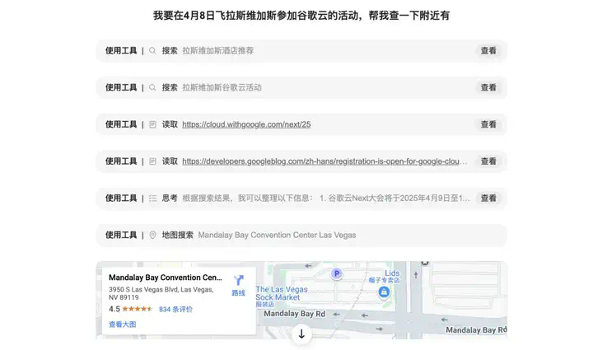Click 查看 for the 思考 row
Image resolution: width=593 pixels, height=350 pixels.
(488, 198)
